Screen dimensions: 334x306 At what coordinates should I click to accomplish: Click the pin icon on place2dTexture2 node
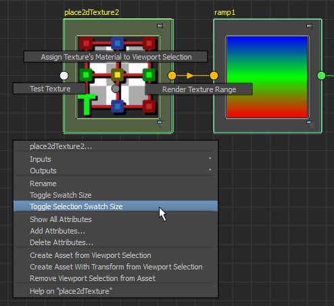coord(160,26)
